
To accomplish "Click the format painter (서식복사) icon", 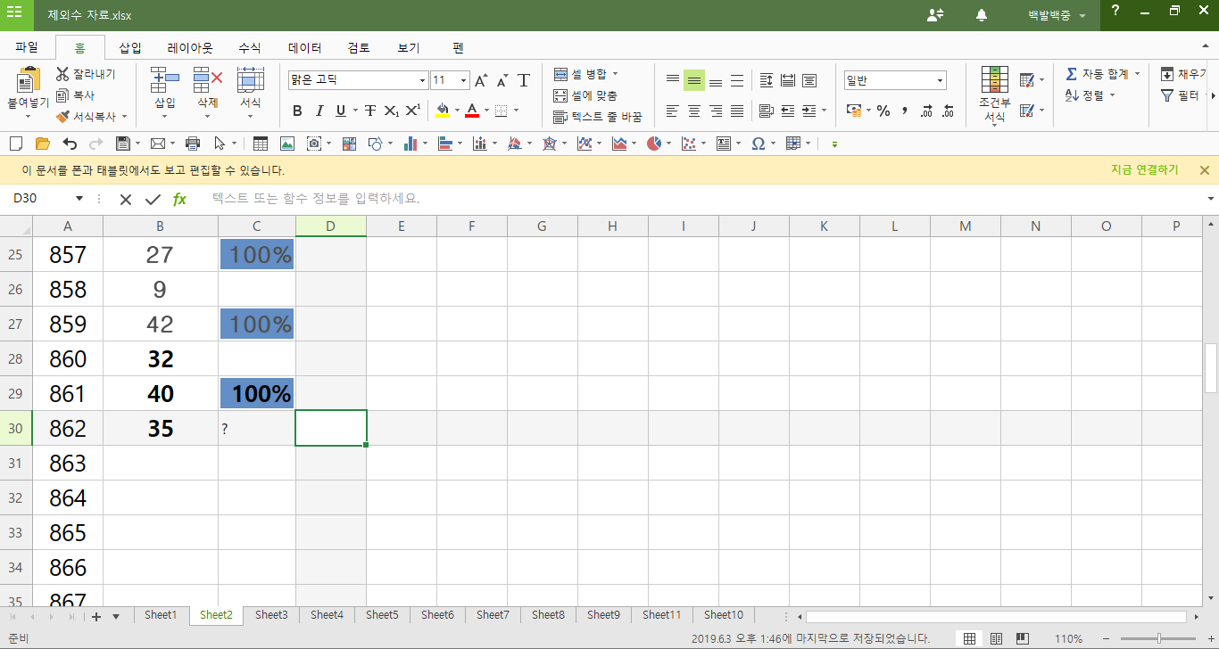I will (x=63, y=117).
